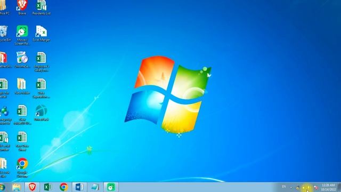Open the Windows Start menu
Viewport: 341px width, 192px height.
point(2,187)
